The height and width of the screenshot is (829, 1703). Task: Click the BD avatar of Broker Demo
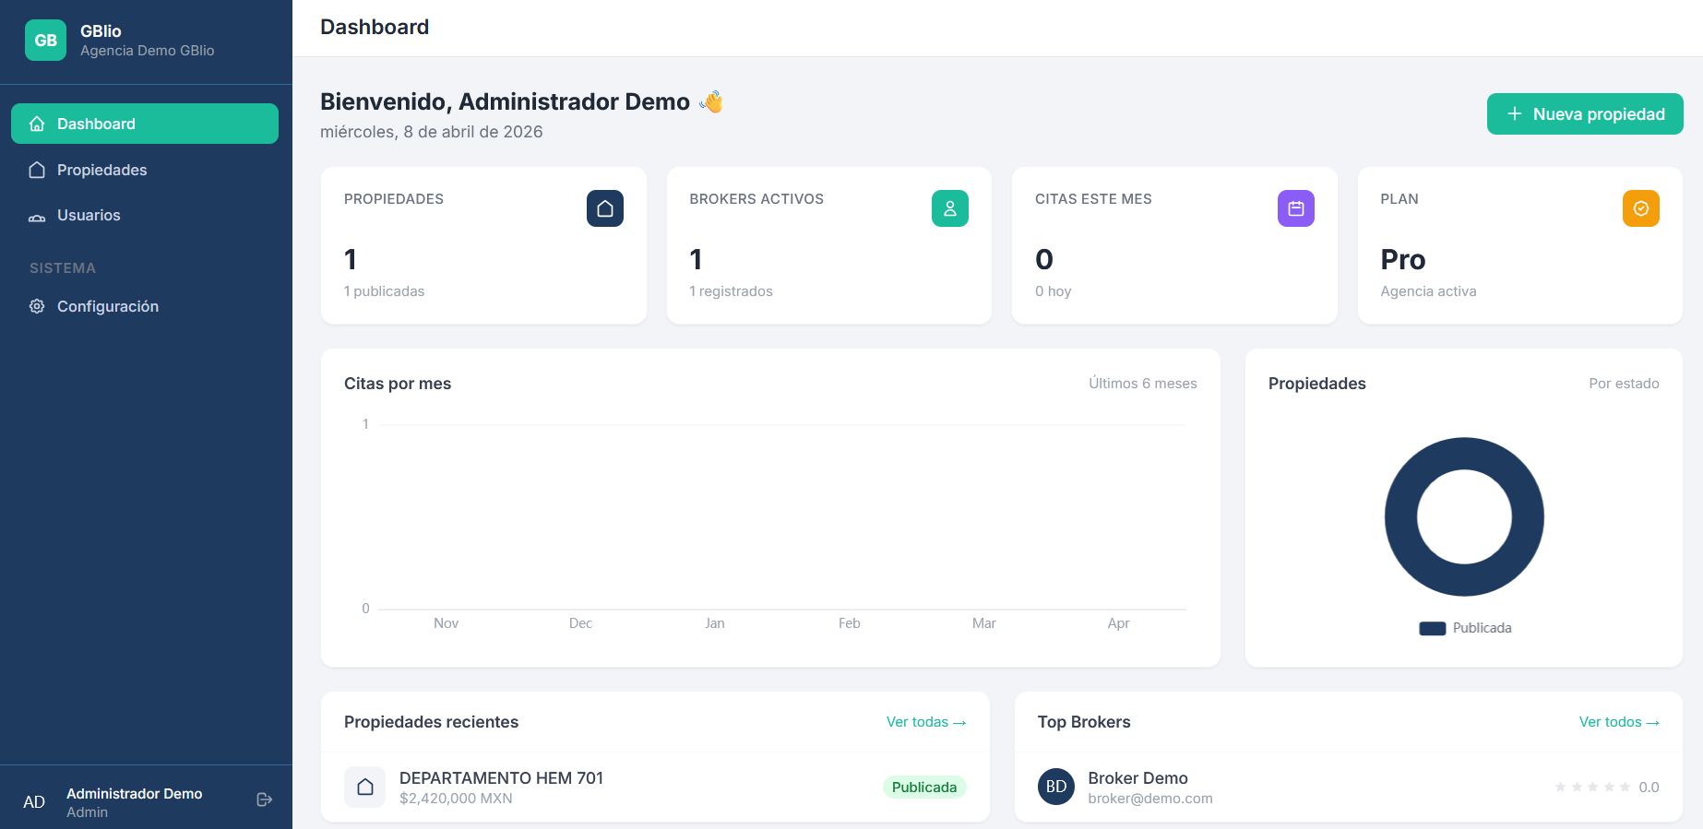pos(1056,787)
